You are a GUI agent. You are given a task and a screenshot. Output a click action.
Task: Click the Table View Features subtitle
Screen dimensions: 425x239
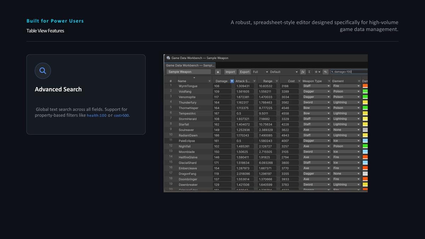click(45, 31)
